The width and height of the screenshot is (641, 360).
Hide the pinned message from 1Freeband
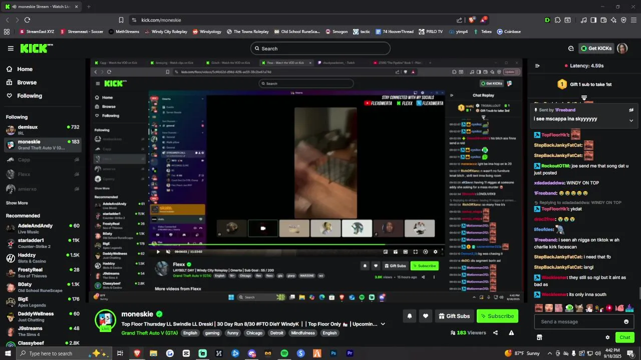click(x=631, y=110)
